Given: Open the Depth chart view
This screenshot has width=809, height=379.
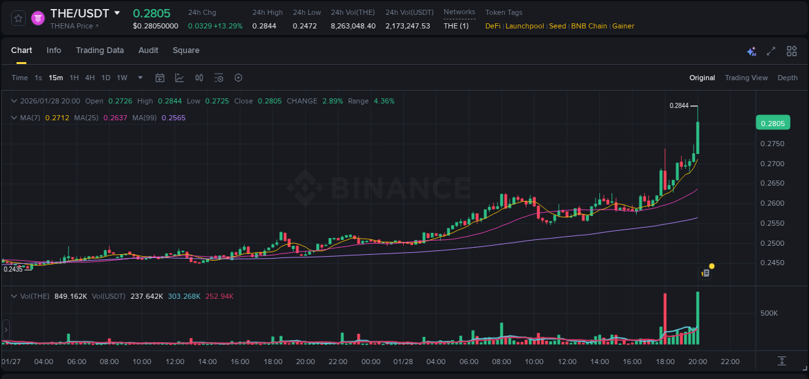Looking at the screenshot, I should pyautogui.click(x=788, y=78).
